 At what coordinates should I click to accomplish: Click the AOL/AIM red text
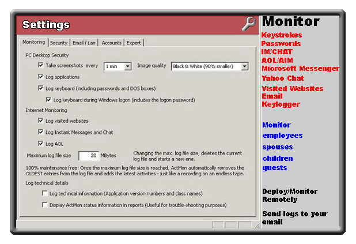[277, 60]
